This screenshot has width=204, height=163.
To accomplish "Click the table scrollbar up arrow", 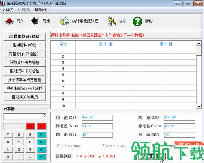I will [x=199, y=44].
